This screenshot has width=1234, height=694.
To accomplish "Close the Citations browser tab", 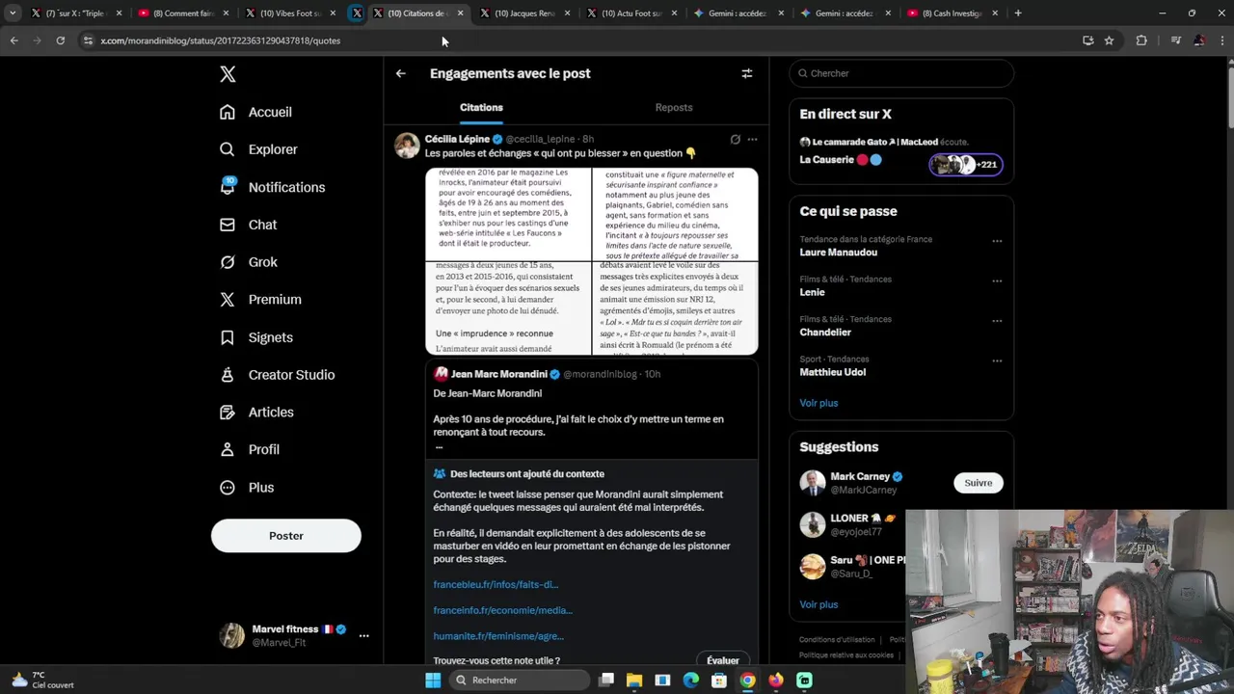I will tap(459, 13).
